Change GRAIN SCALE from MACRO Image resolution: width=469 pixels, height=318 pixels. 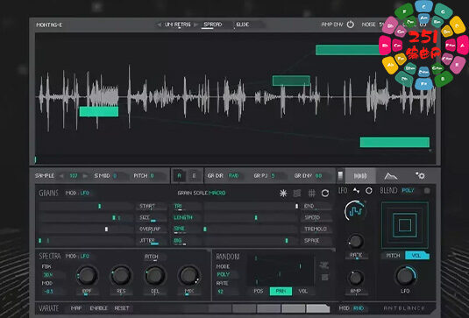pos(217,193)
